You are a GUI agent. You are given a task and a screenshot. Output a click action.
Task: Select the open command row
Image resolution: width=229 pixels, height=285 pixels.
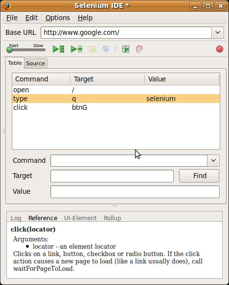(116, 90)
